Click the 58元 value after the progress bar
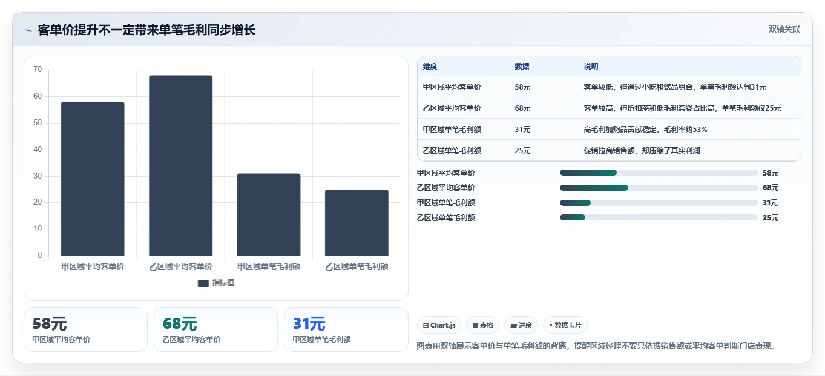 [x=771, y=173]
